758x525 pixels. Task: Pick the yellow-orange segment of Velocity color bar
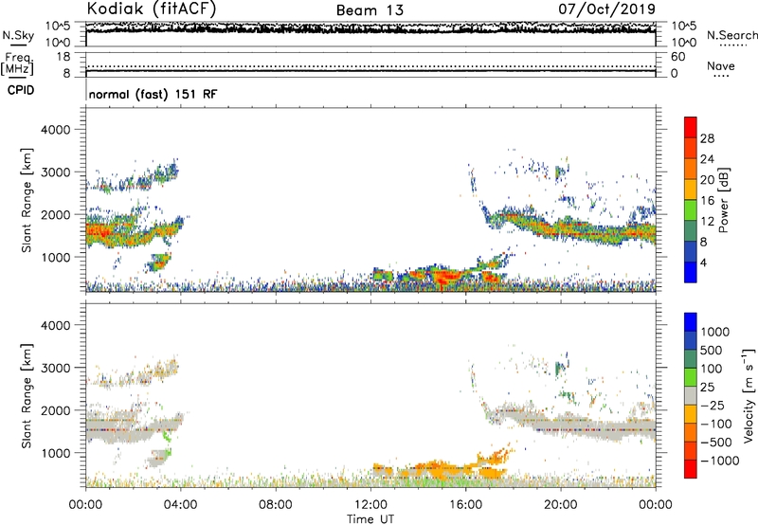pos(691,414)
